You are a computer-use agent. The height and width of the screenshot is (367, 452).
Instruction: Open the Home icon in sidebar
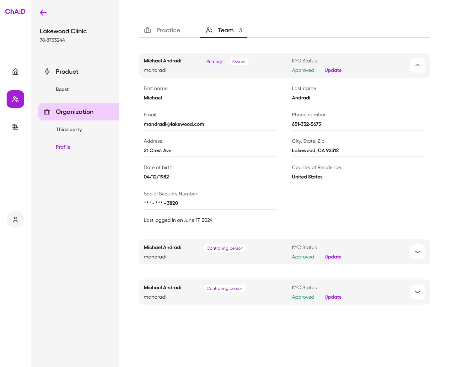15,72
